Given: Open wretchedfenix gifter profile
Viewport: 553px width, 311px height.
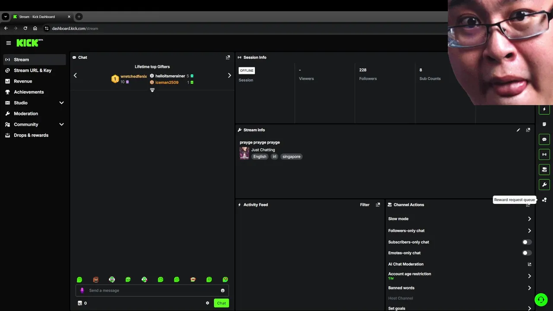Looking at the screenshot, I should click(133, 76).
